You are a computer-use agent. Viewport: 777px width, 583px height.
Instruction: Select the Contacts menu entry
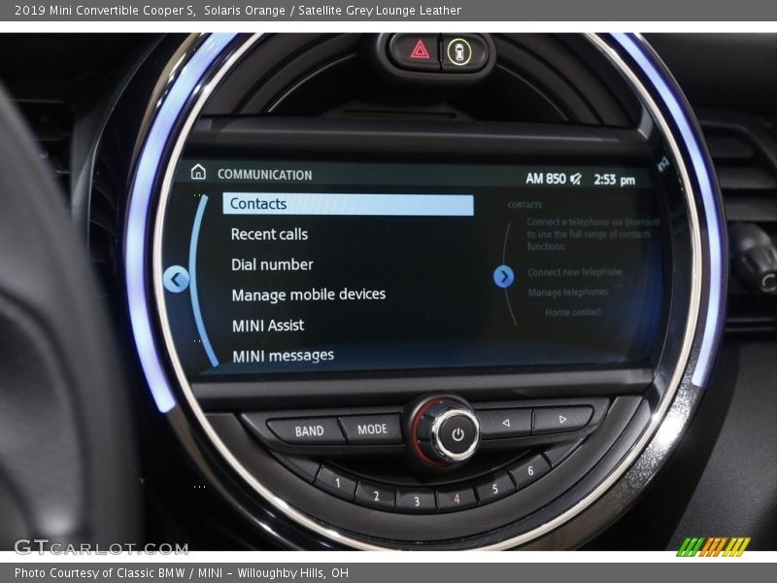pyautogui.click(x=349, y=204)
